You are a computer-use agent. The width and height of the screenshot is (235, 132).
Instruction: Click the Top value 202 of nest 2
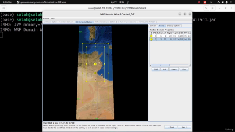point(174,39)
